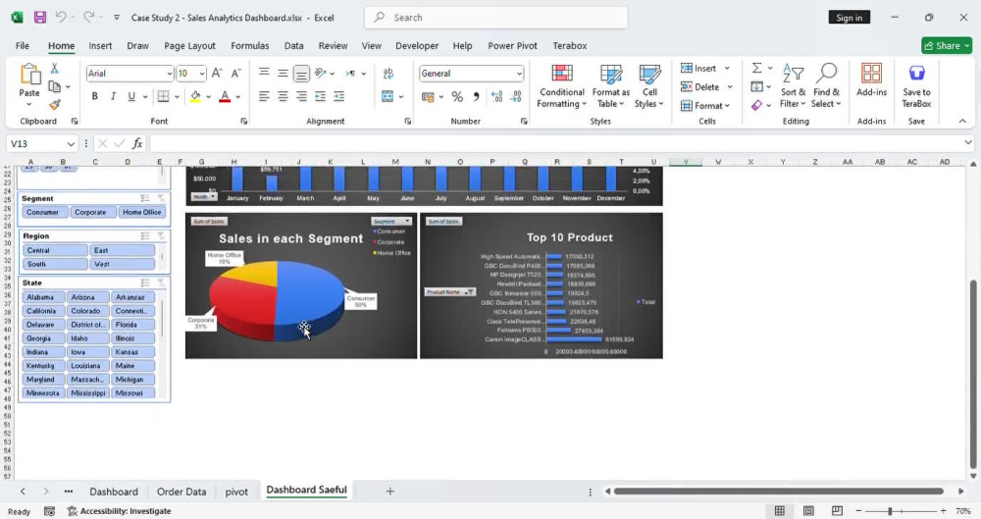Toggle Bold formatting

[94, 96]
